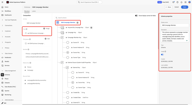Image resolution: width=192 pixels, height=105 pixels.
Task: Check the XDM Business Campaign field group checkbox
Action: (x=26, y=43)
